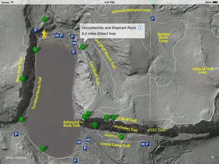The image size is (219, 164).
Task: Tap the leftmost restroom icon south of lake
Action: (78, 142)
